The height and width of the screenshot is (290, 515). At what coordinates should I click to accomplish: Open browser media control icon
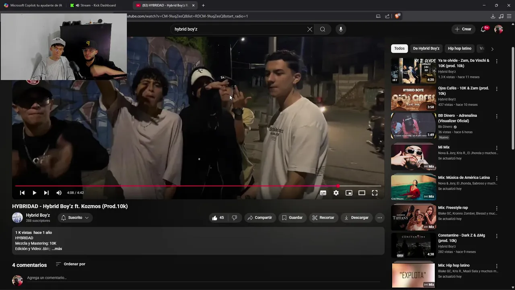coord(501,16)
